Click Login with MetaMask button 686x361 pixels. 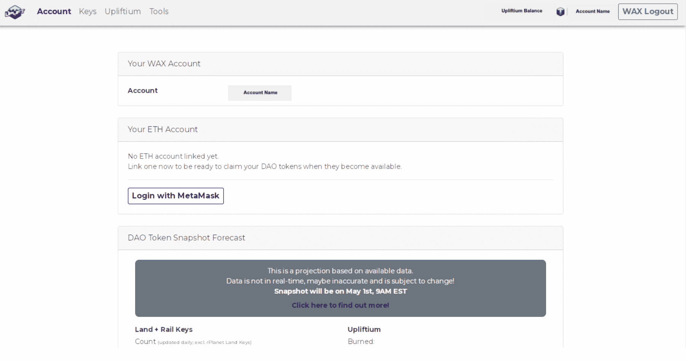click(175, 196)
